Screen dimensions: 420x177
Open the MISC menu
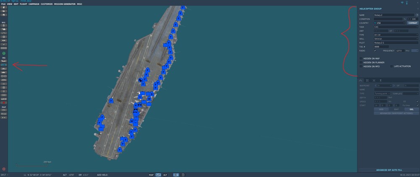[79, 4]
